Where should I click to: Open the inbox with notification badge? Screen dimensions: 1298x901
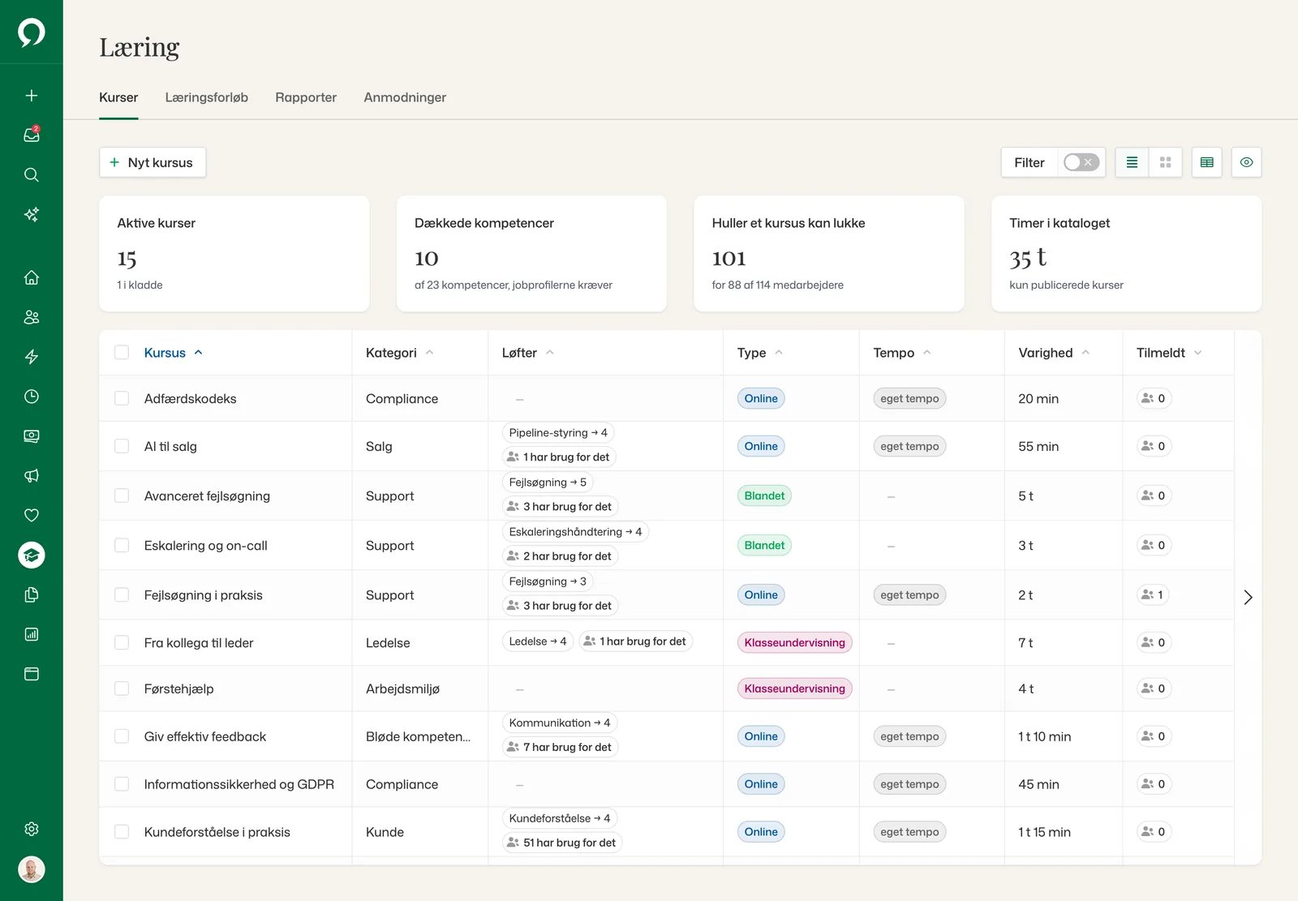pos(32,135)
